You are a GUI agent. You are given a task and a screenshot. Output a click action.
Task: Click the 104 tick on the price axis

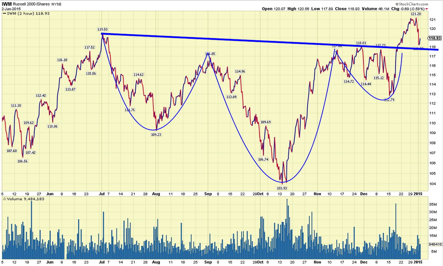click(433, 184)
